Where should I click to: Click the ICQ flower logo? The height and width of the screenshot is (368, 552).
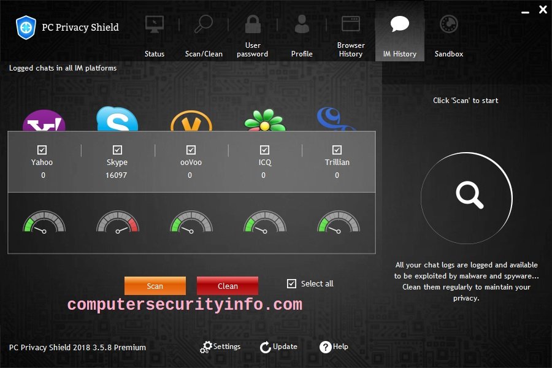click(265, 120)
